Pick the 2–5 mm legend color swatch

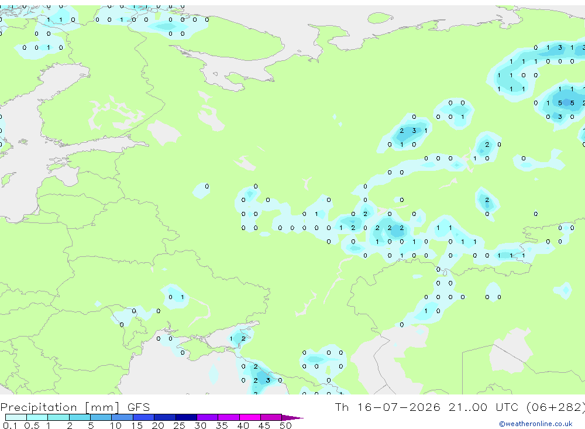click(80, 417)
